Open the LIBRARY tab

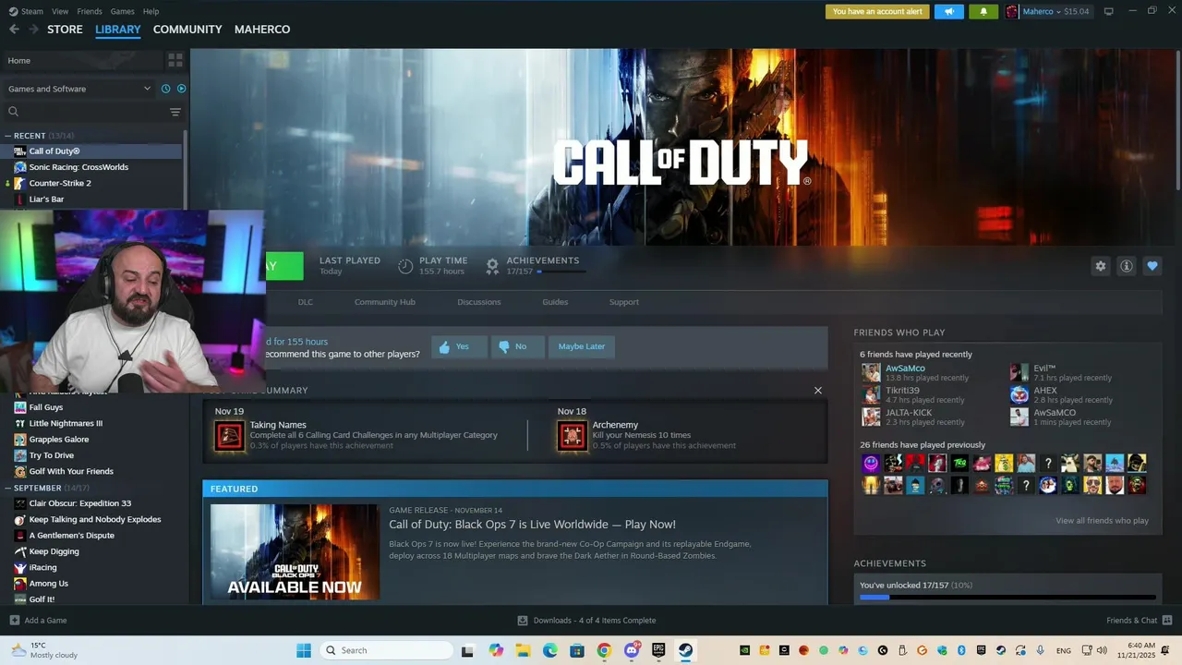tap(118, 30)
